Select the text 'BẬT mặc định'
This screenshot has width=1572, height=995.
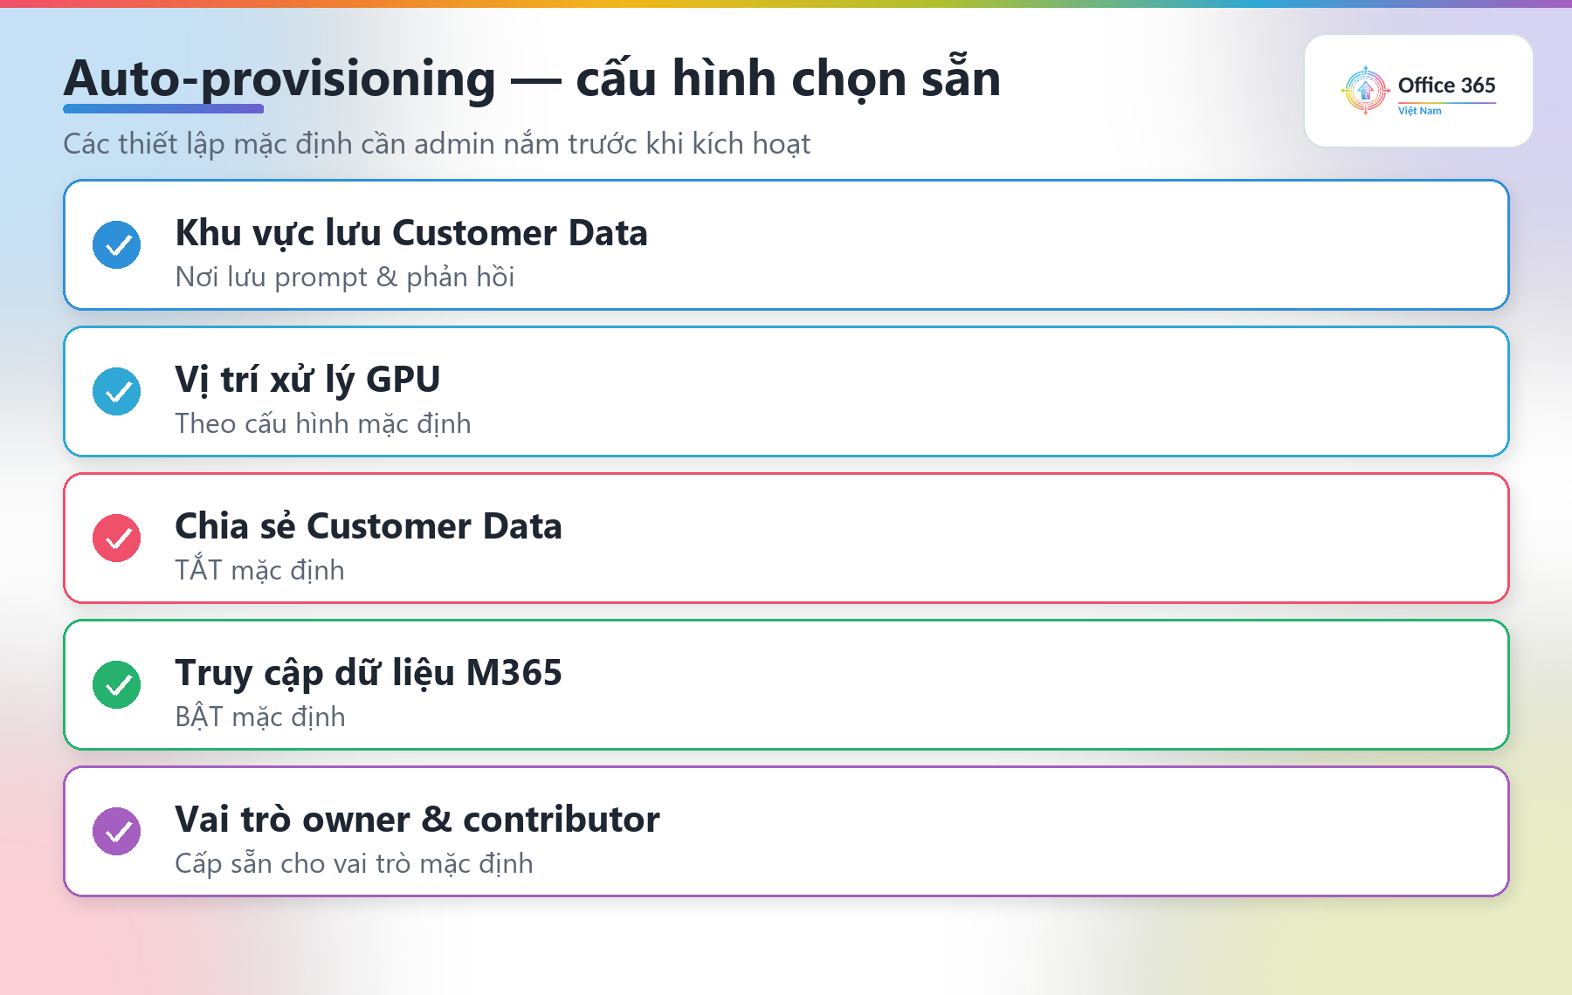click(x=260, y=716)
